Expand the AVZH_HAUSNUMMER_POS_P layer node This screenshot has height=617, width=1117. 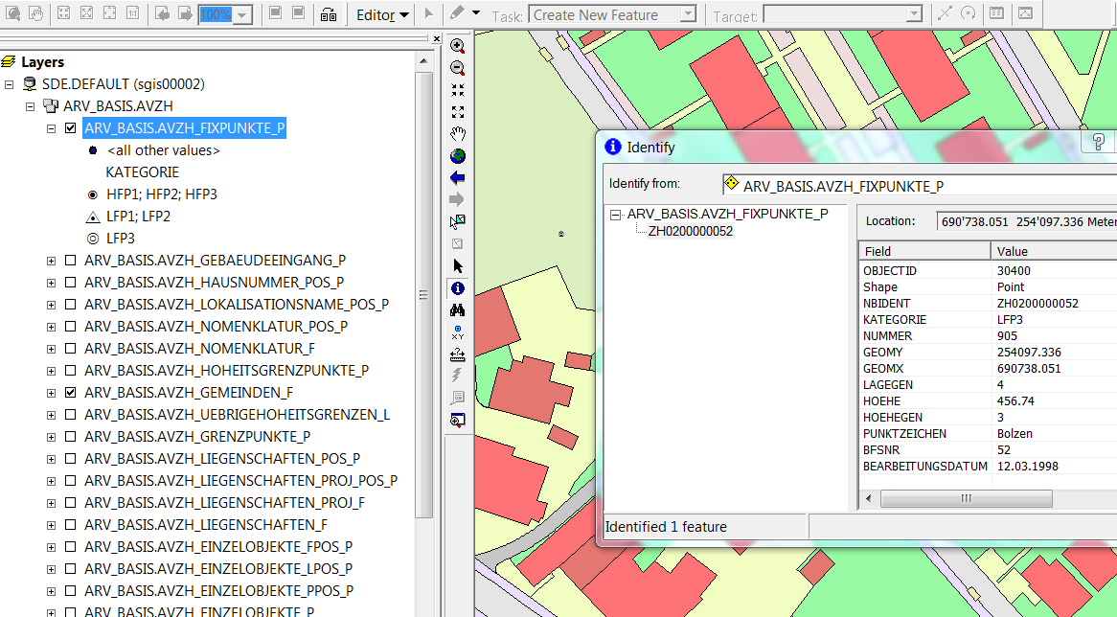pyautogui.click(x=51, y=283)
